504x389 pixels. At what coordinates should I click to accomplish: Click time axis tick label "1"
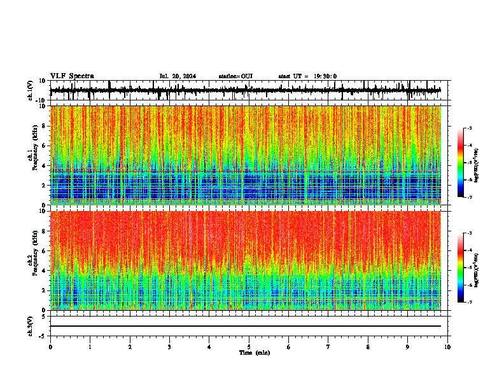(90, 347)
